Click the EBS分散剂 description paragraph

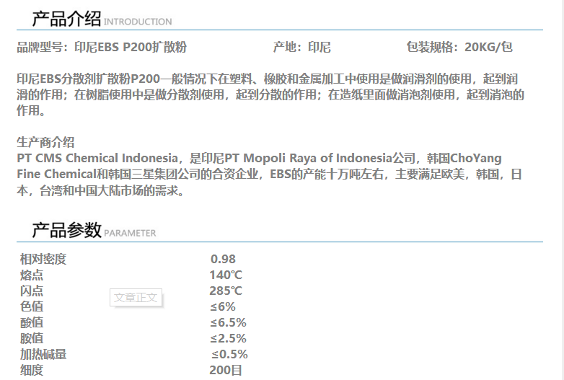coord(270,94)
